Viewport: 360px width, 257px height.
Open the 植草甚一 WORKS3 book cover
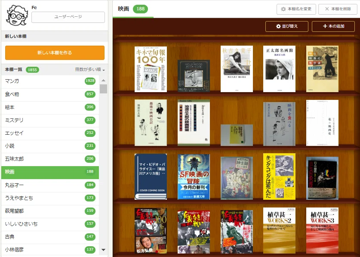click(x=322, y=230)
